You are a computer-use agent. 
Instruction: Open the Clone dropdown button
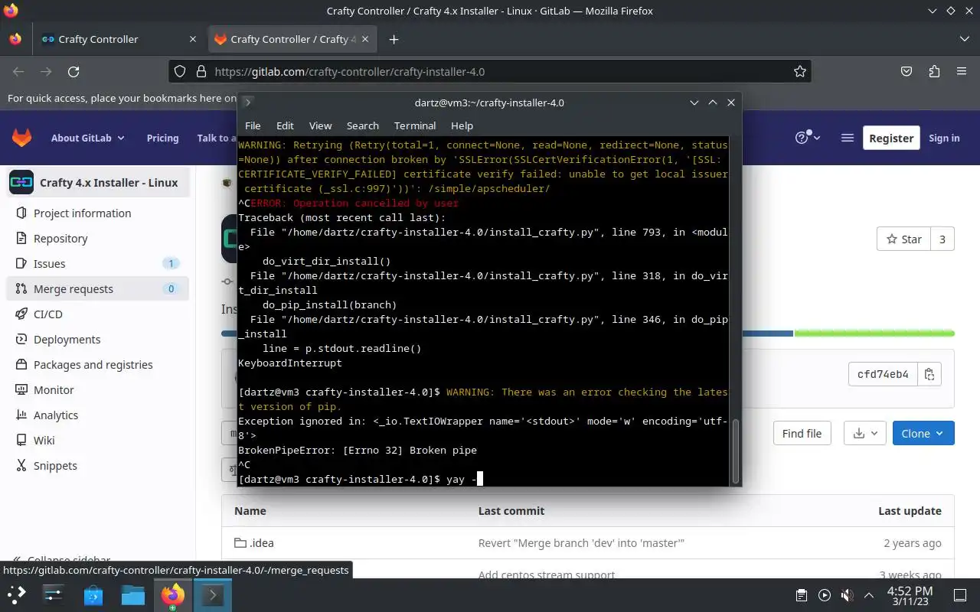click(923, 433)
